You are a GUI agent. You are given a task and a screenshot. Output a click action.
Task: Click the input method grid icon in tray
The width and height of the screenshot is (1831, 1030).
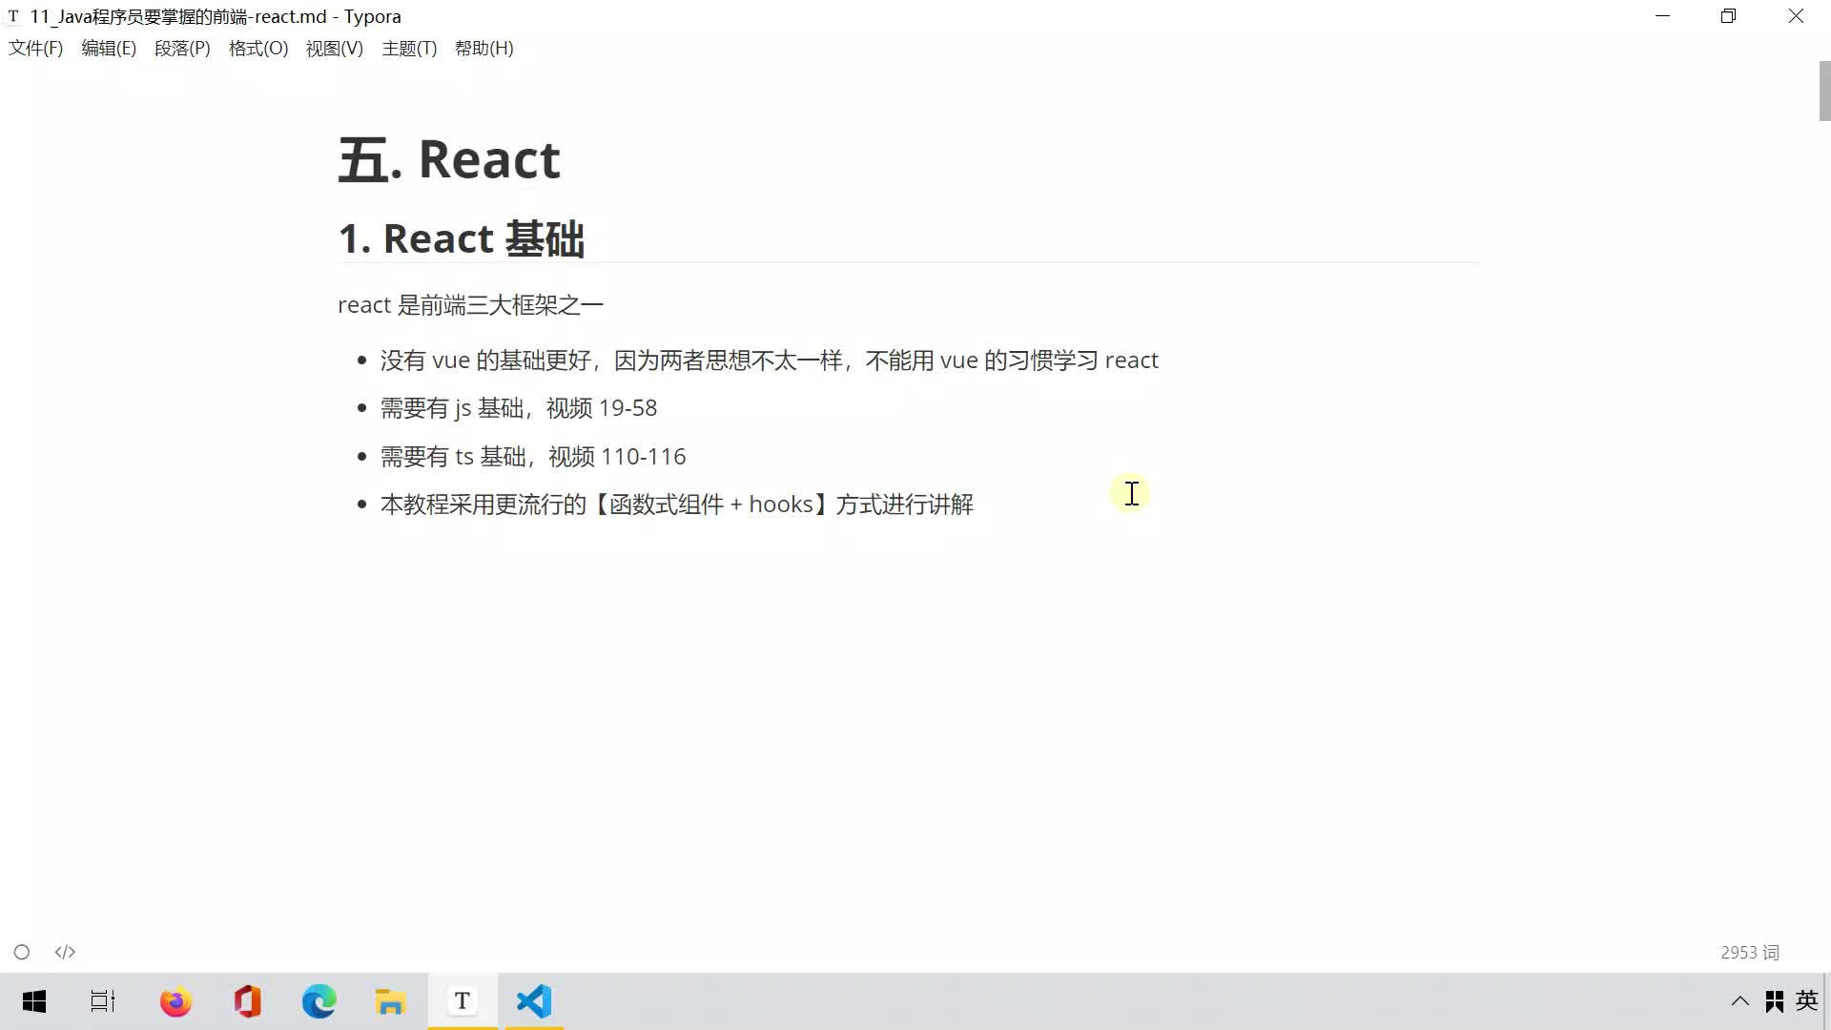coord(1775,1001)
